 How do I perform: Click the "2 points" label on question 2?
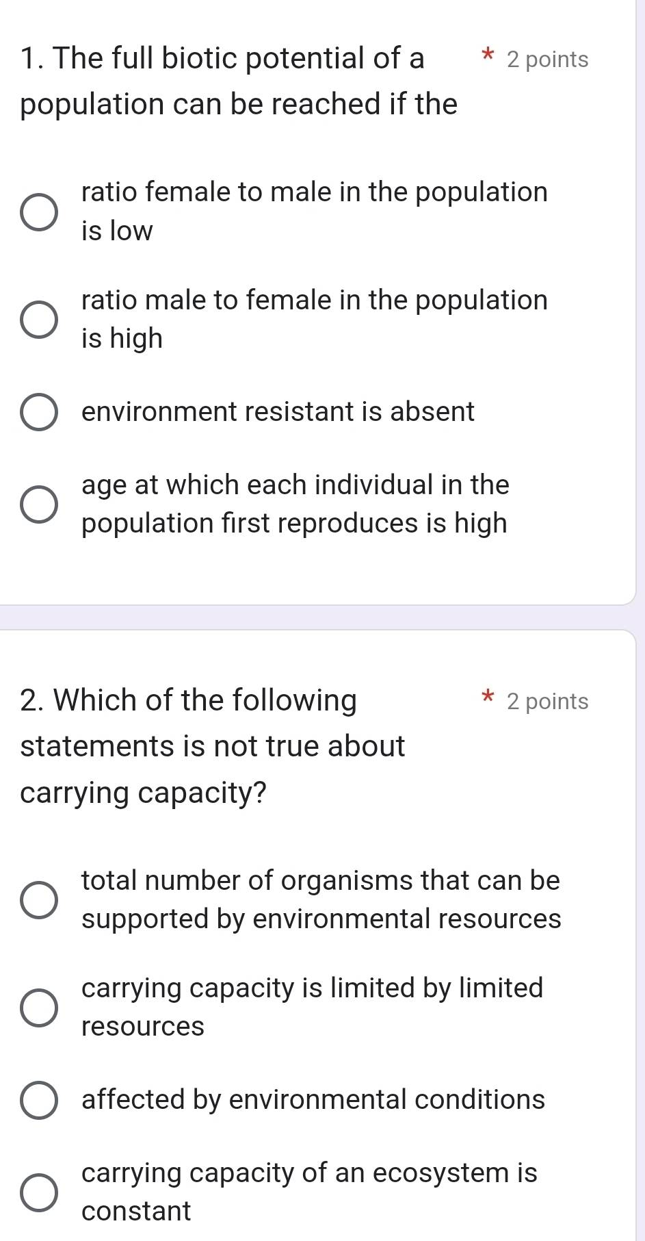[x=545, y=702]
